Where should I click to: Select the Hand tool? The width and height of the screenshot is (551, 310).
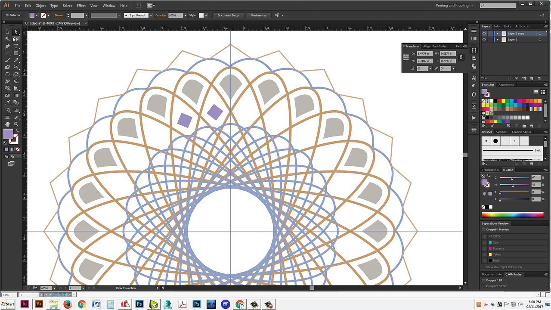pos(7,124)
